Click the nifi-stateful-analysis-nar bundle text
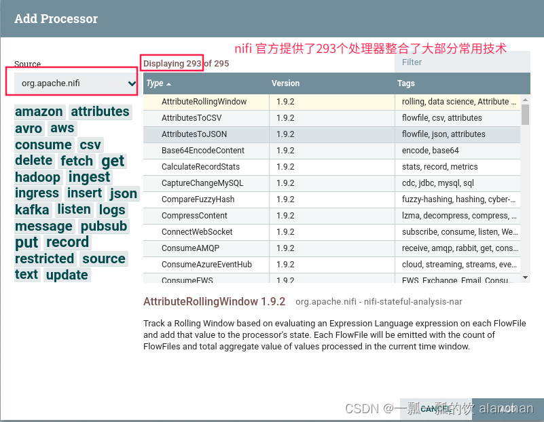Viewport: 544px width, 422px height. 413,302
